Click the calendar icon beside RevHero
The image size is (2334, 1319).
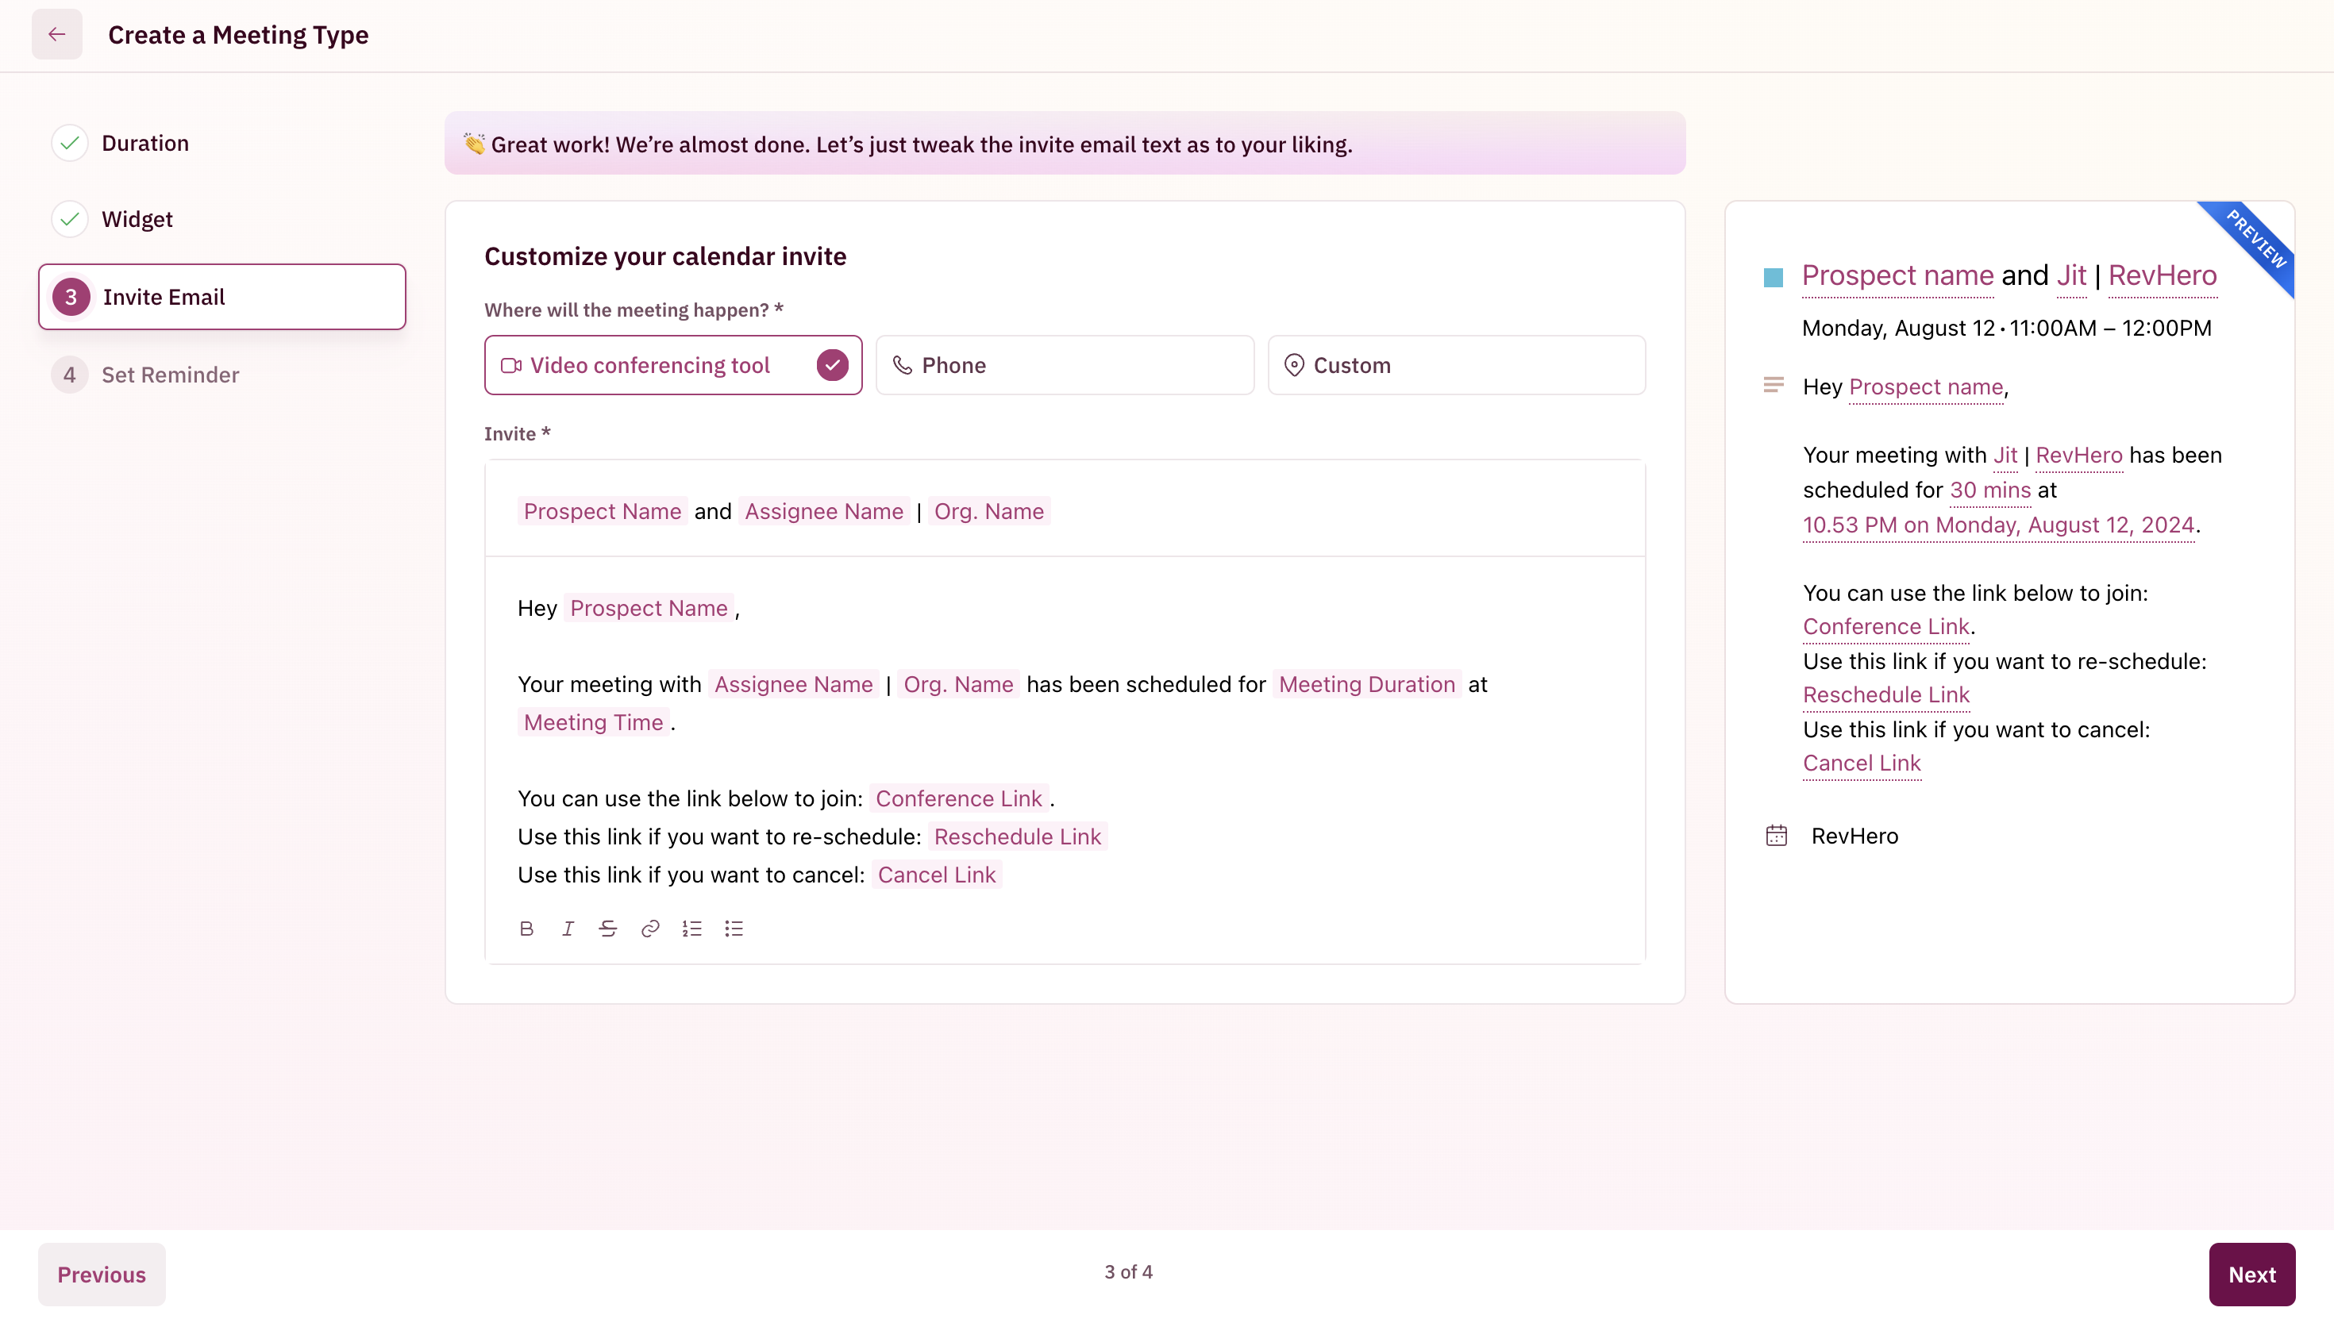click(1776, 835)
